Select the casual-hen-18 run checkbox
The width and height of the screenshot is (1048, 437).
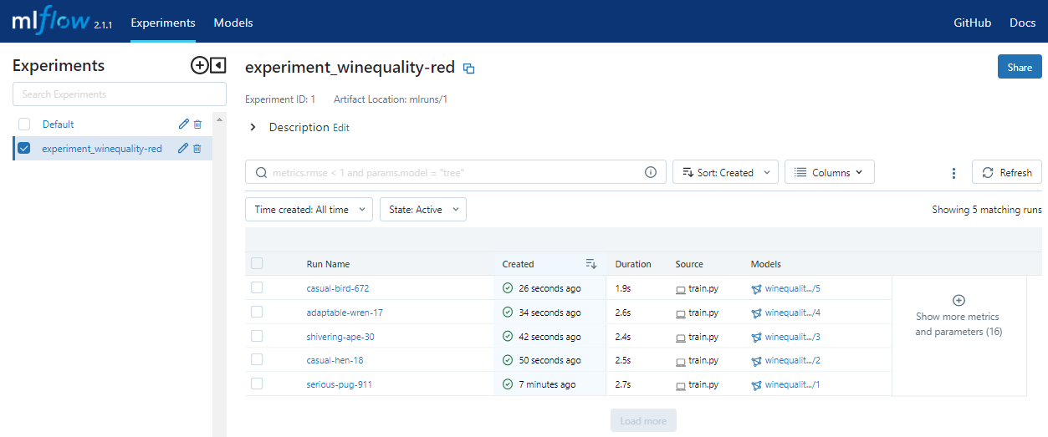point(257,359)
